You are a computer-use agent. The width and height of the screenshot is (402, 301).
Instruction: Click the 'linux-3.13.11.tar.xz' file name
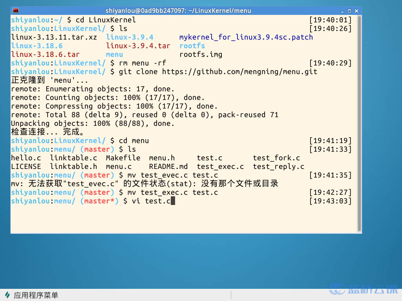[54, 37]
